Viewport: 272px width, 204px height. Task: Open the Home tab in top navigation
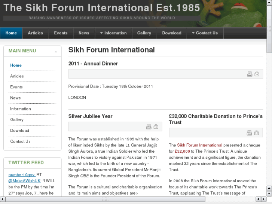pyautogui.click(x=11, y=33)
